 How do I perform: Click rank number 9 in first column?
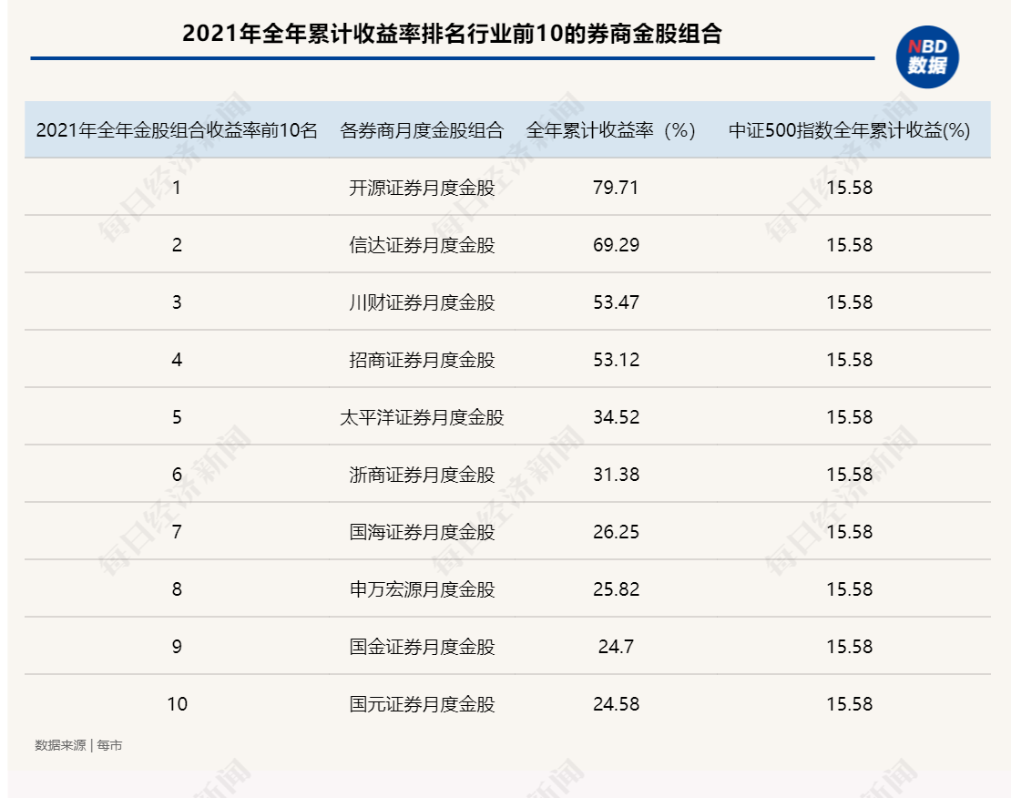tap(177, 647)
